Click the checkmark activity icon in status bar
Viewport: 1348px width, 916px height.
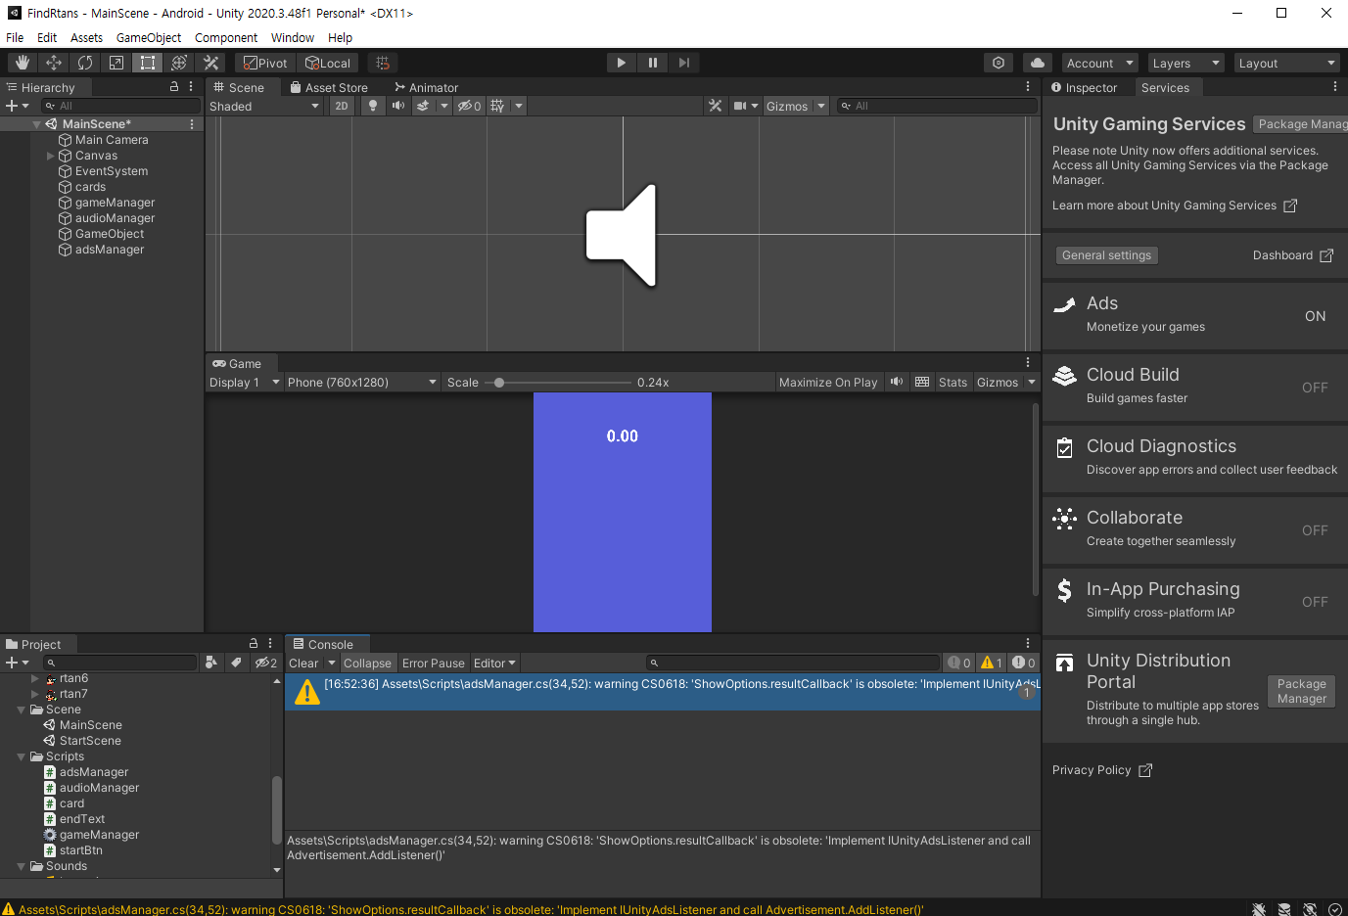click(1335, 909)
